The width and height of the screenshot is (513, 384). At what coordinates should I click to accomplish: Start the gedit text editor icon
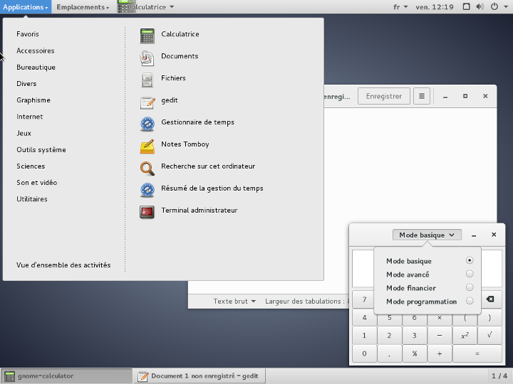pos(147,101)
